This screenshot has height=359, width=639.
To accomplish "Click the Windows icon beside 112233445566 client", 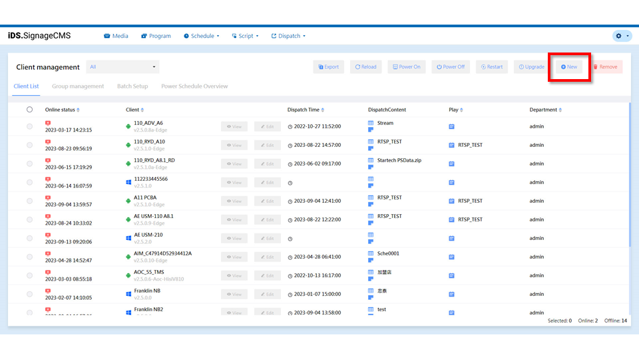I will click(128, 182).
